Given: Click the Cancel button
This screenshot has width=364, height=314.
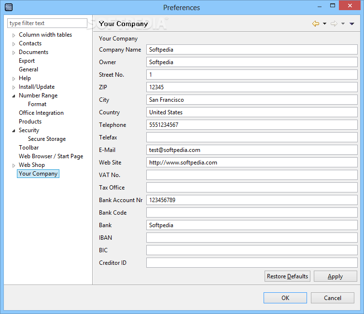Looking at the screenshot, I should pyautogui.click(x=333, y=298).
